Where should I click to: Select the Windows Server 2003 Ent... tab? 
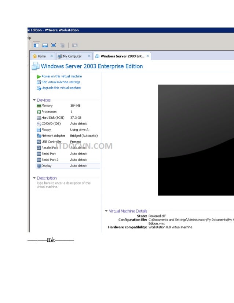[122, 56]
